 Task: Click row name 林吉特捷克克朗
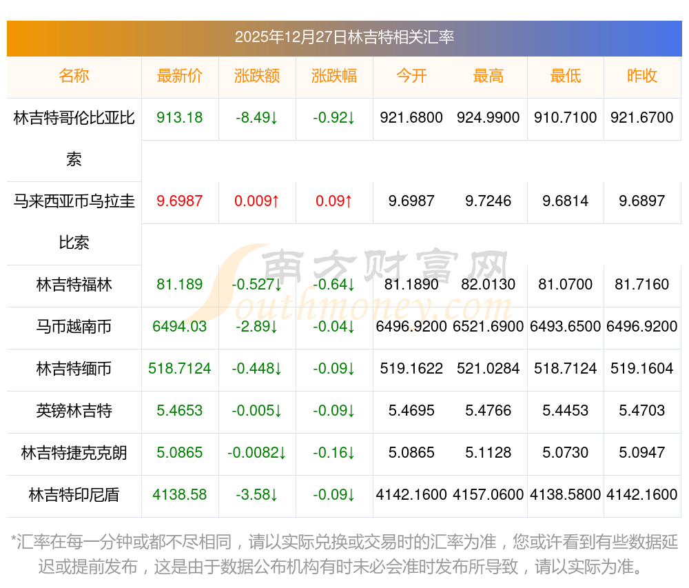tap(74, 453)
